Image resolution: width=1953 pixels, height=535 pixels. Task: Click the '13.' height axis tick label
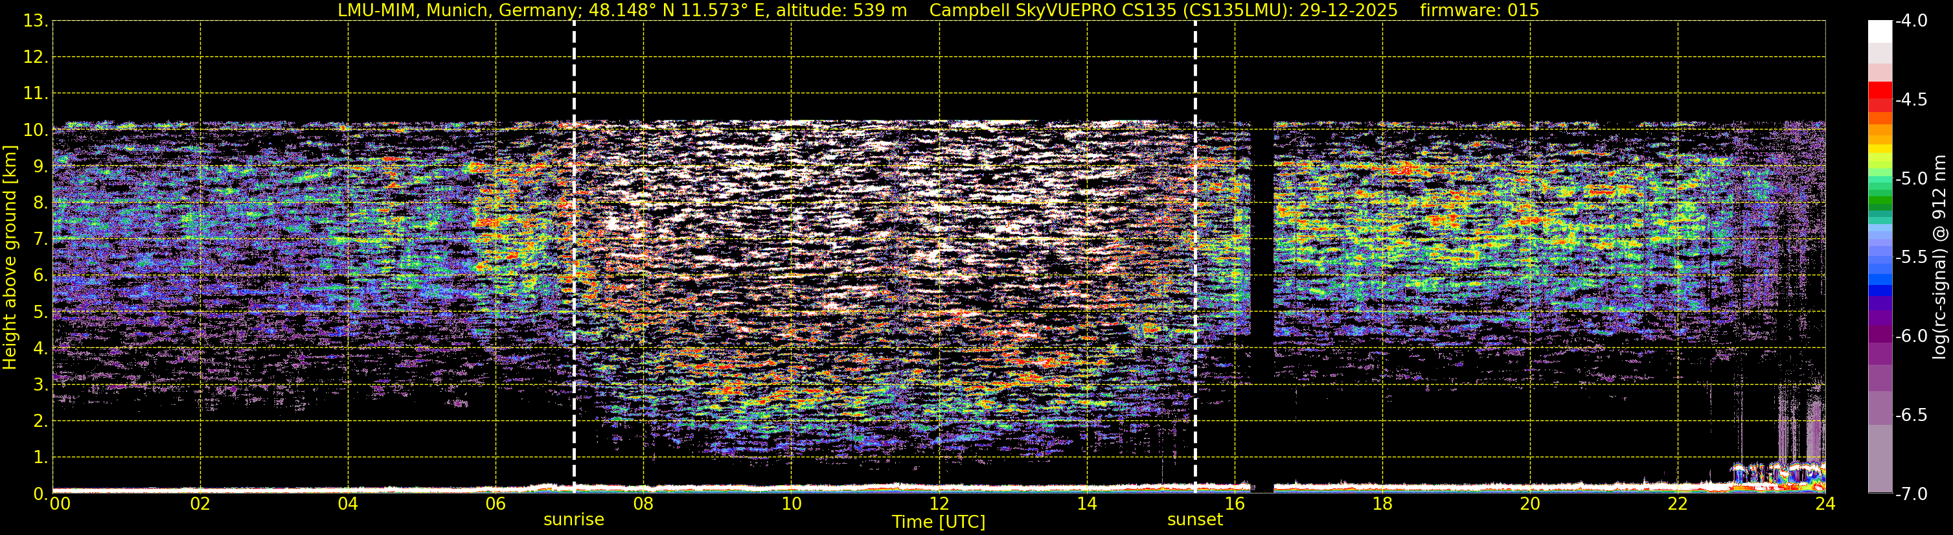[36, 21]
